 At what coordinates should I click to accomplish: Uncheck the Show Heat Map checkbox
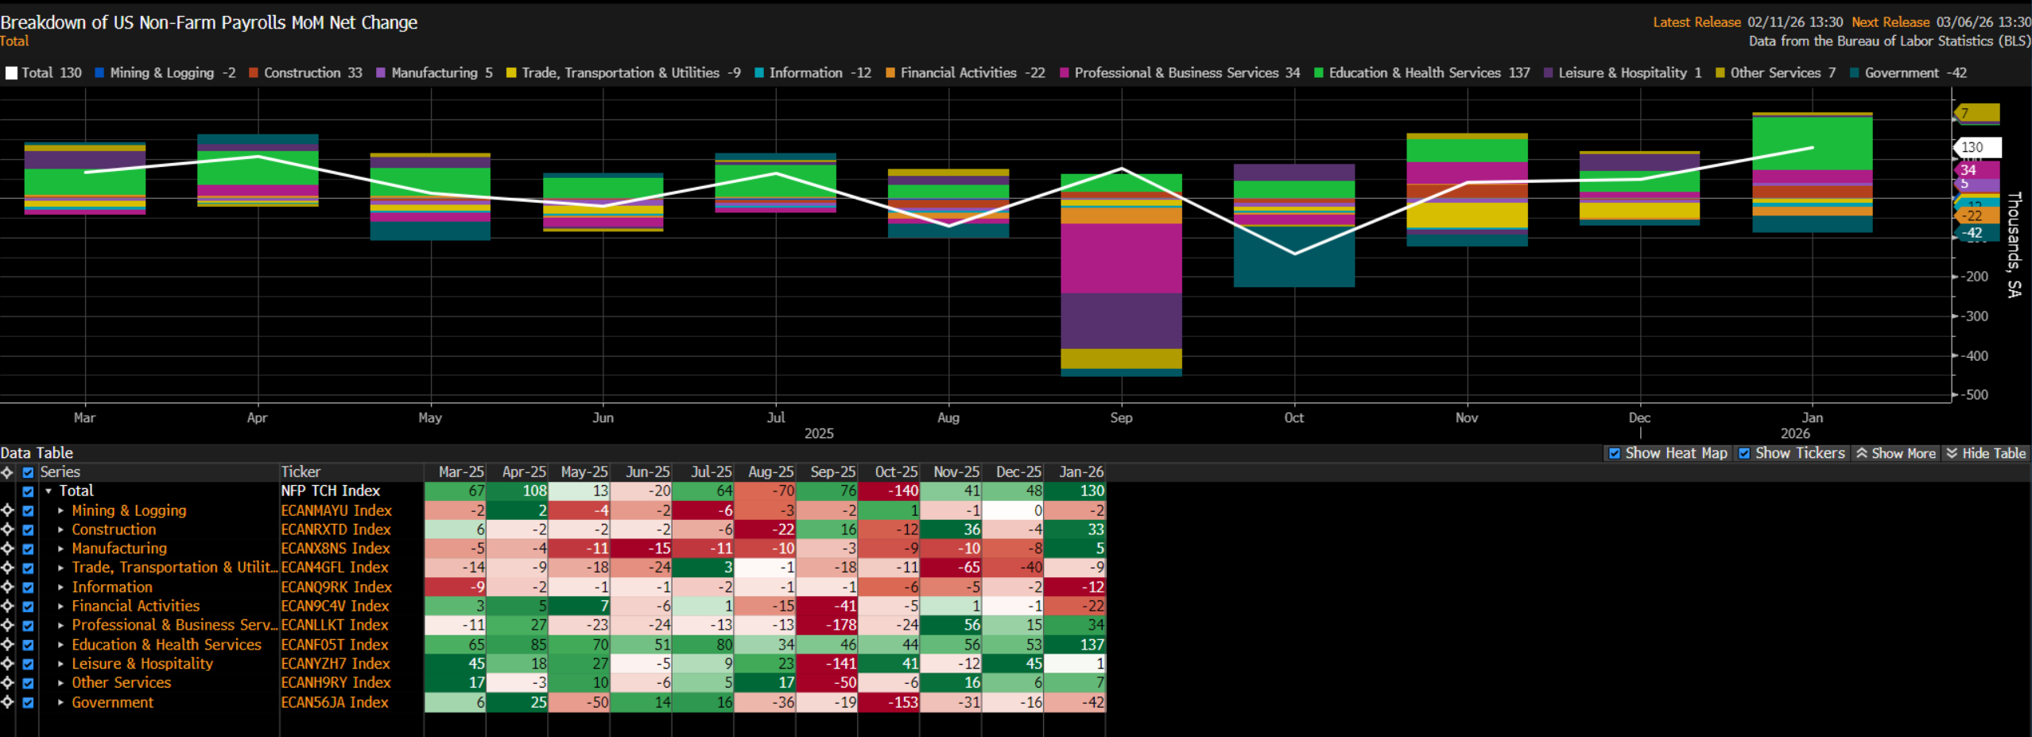1615,453
